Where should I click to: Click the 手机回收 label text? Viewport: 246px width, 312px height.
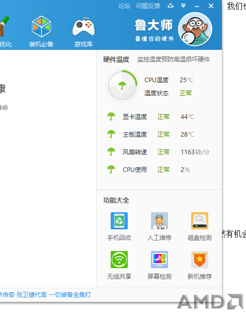click(x=119, y=237)
